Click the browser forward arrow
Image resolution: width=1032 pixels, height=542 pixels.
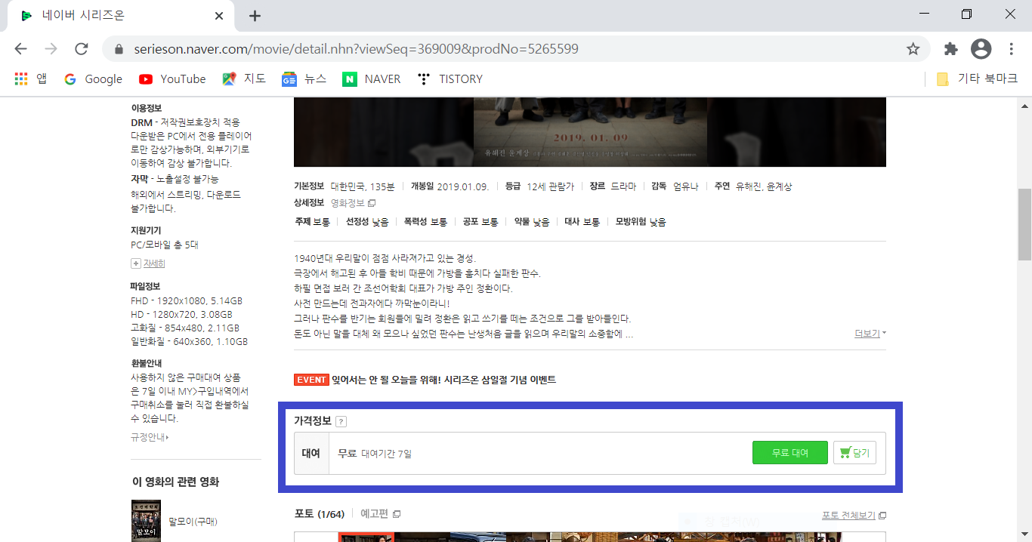click(51, 49)
